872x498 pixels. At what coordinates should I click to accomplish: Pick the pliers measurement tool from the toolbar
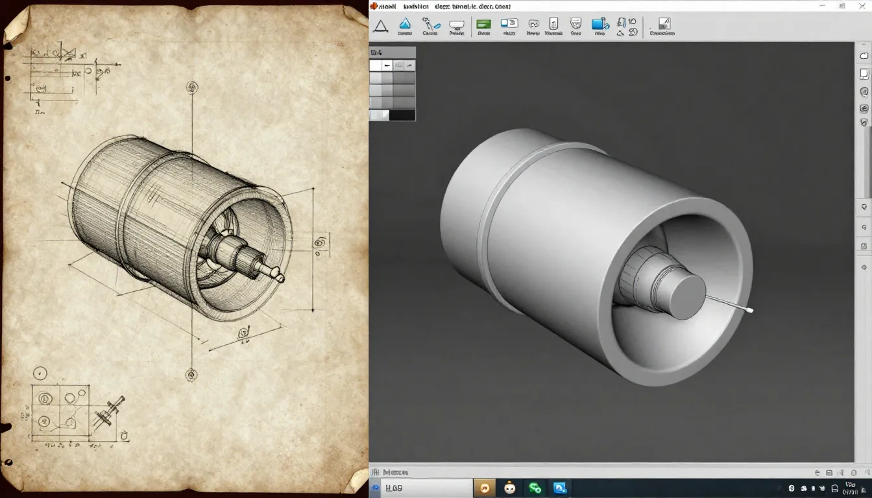[x=430, y=24]
